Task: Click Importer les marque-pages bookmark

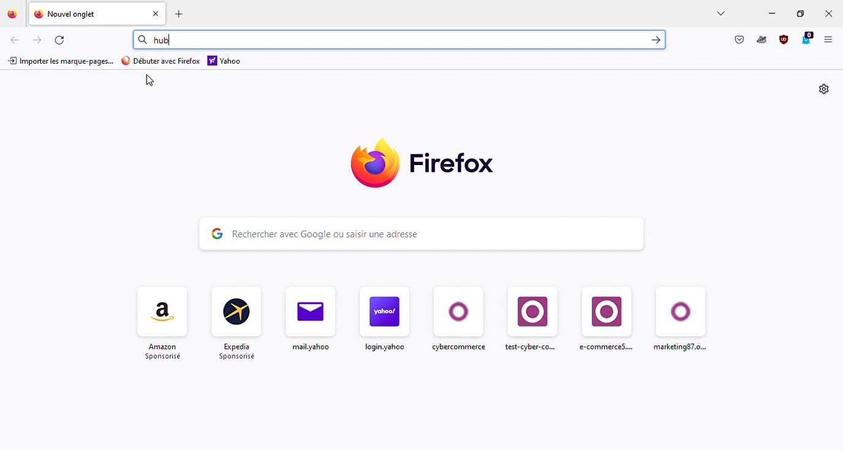Action: point(61,61)
